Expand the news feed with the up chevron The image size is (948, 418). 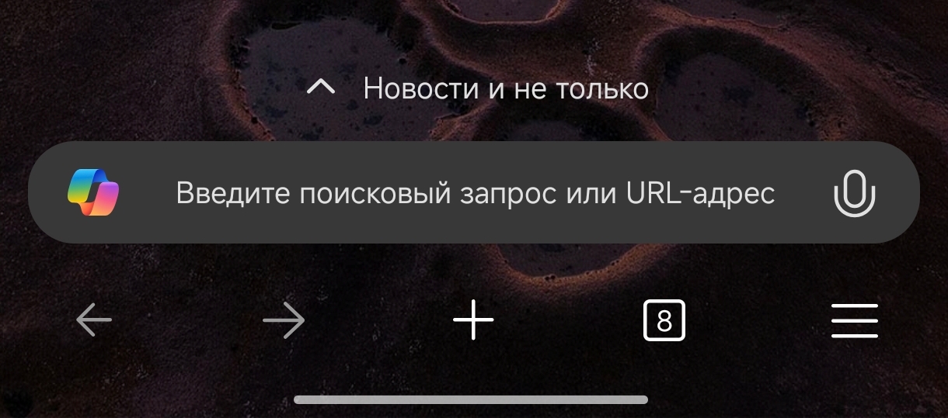point(321,88)
